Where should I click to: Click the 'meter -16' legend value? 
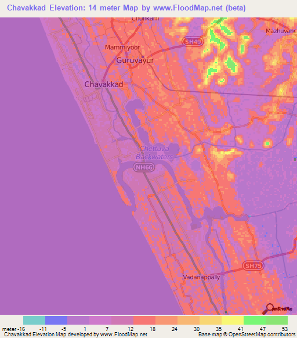tap(13, 329)
